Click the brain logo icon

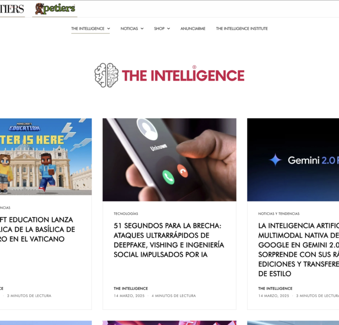[x=106, y=75]
